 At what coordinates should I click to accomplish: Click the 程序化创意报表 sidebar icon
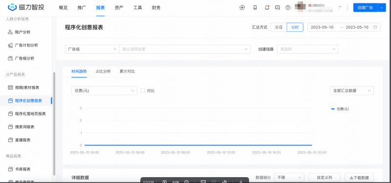tap(10, 101)
